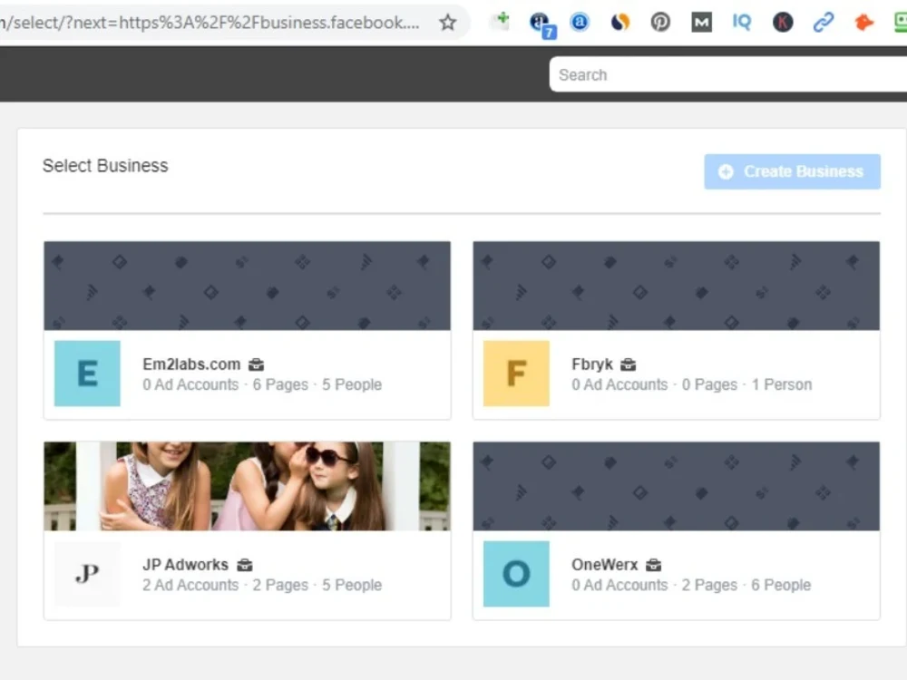This screenshot has width=907, height=680.
Task: Click the Em2labs.com 'E' avatar tile
Action: (x=87, y=373)
